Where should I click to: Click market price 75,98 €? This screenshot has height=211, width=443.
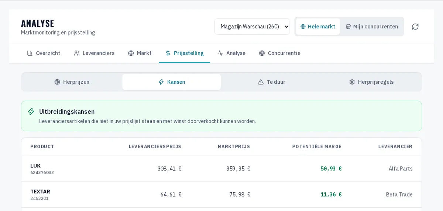click(240, 194)
